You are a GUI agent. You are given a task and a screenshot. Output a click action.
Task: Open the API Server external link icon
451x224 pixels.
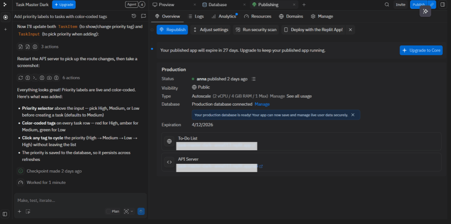(261, 166)
